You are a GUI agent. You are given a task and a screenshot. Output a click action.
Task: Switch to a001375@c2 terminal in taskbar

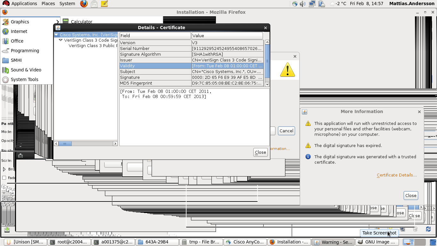[113, 242]
